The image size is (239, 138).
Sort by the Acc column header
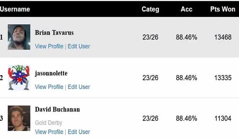coord(187,9)
